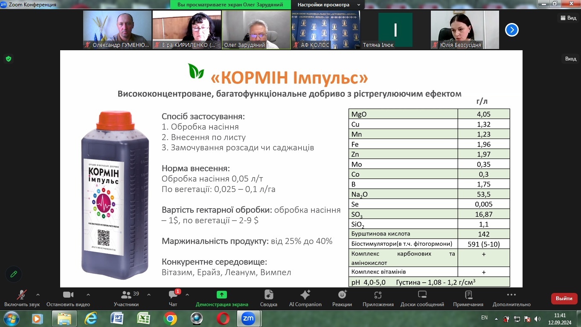Click red Выйти leave button

click(x=564, y=298)
